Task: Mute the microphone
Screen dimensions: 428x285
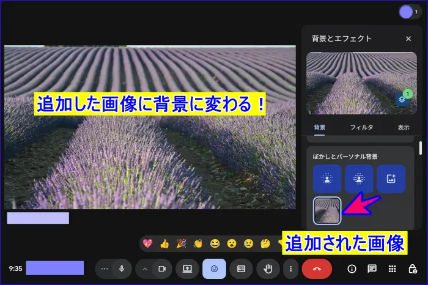Action: click(122, 269)
